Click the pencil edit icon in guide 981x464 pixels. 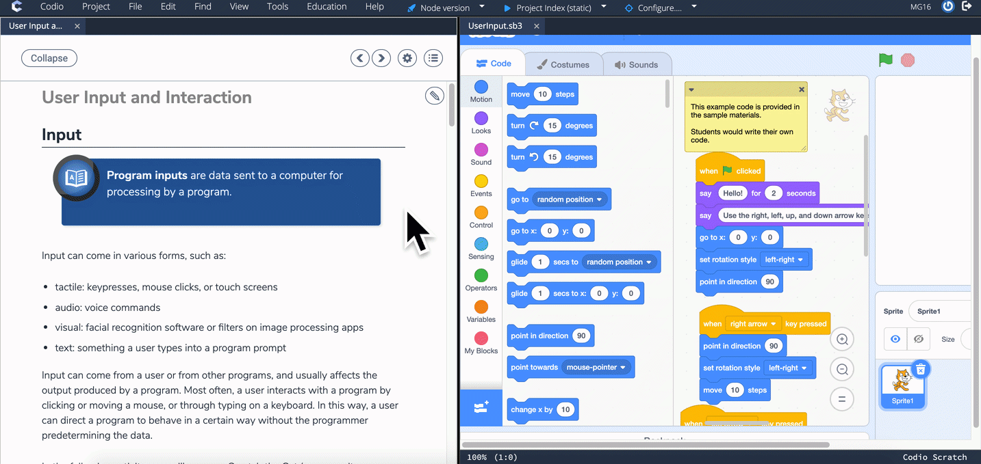point(435,96)
